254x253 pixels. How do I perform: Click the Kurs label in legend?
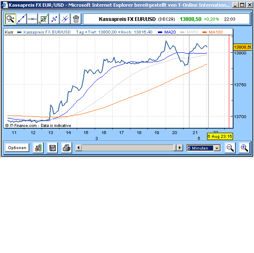(x=9, y=32)
